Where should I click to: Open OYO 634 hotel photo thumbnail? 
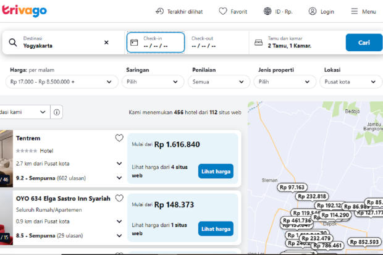tap(6, 218)
